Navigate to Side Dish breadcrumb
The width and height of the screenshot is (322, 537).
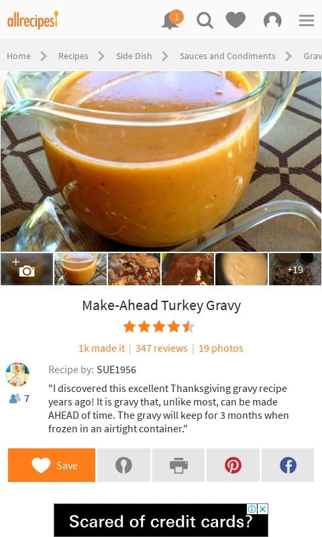click(133, 56)
